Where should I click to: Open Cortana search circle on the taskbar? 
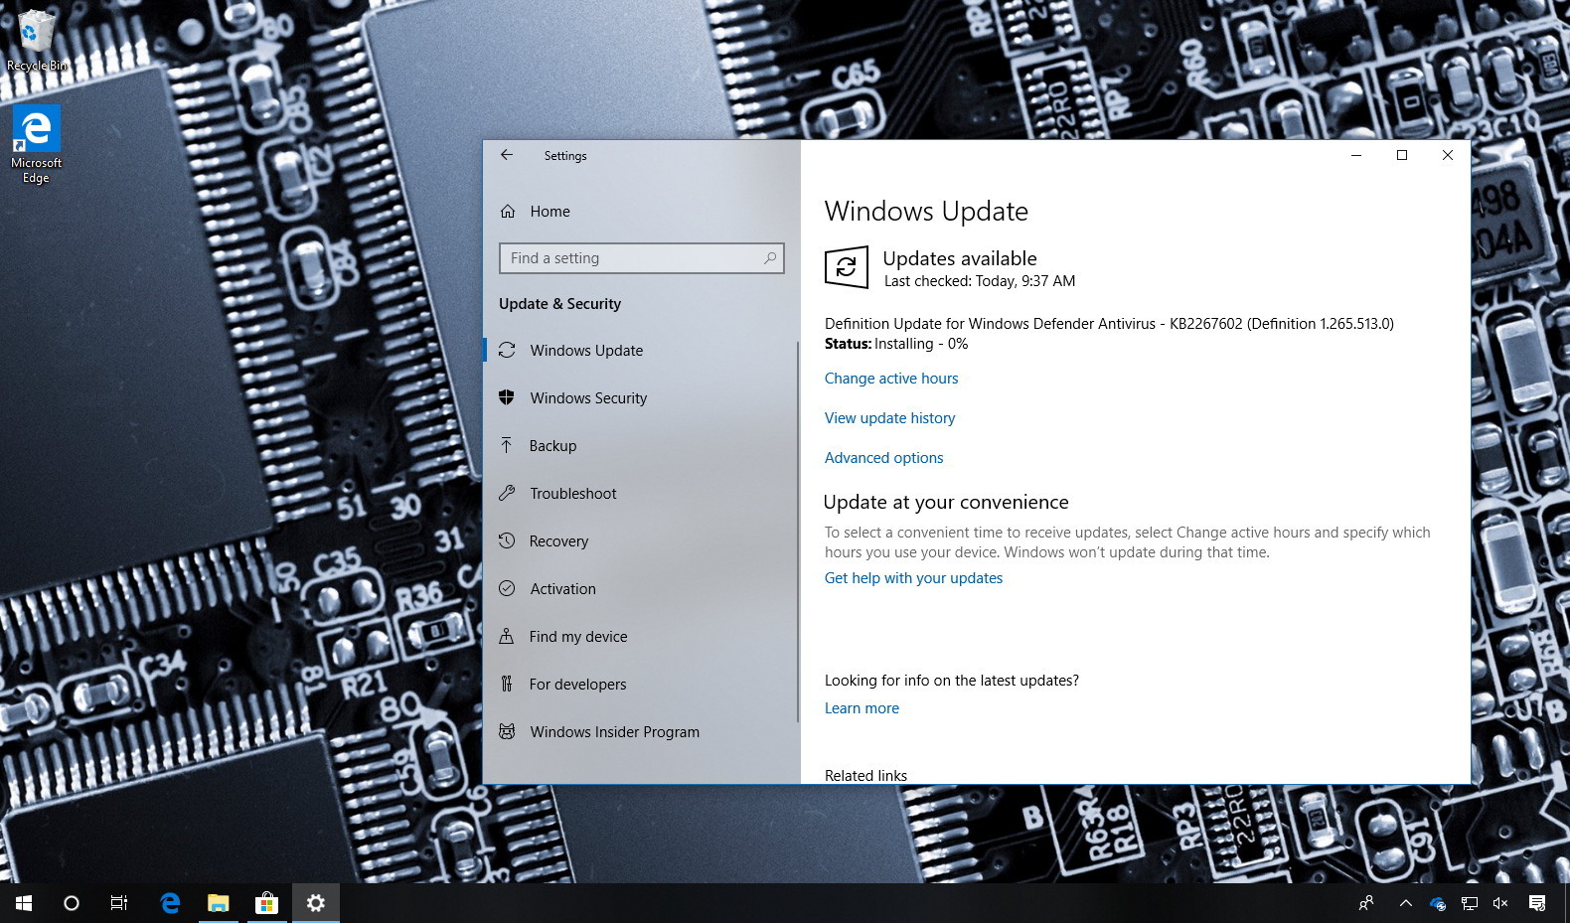coord(72,903)
